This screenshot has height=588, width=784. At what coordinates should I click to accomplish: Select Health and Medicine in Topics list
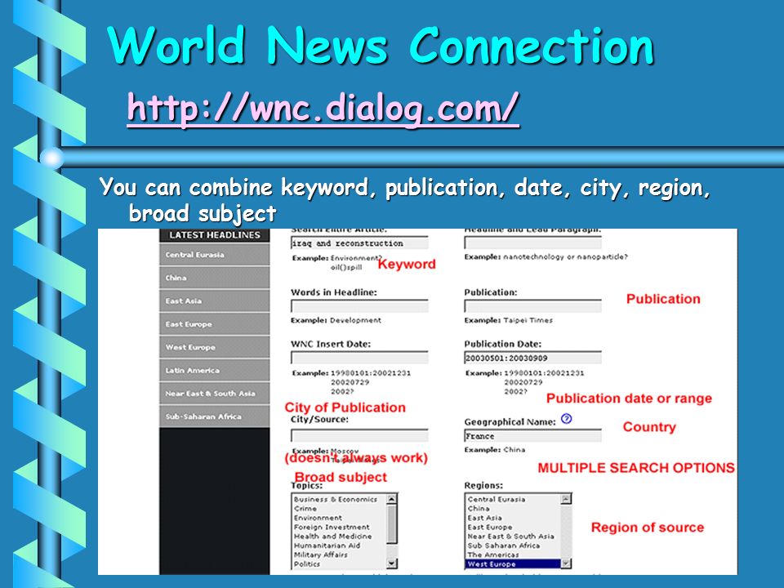(x=332, y=536)
